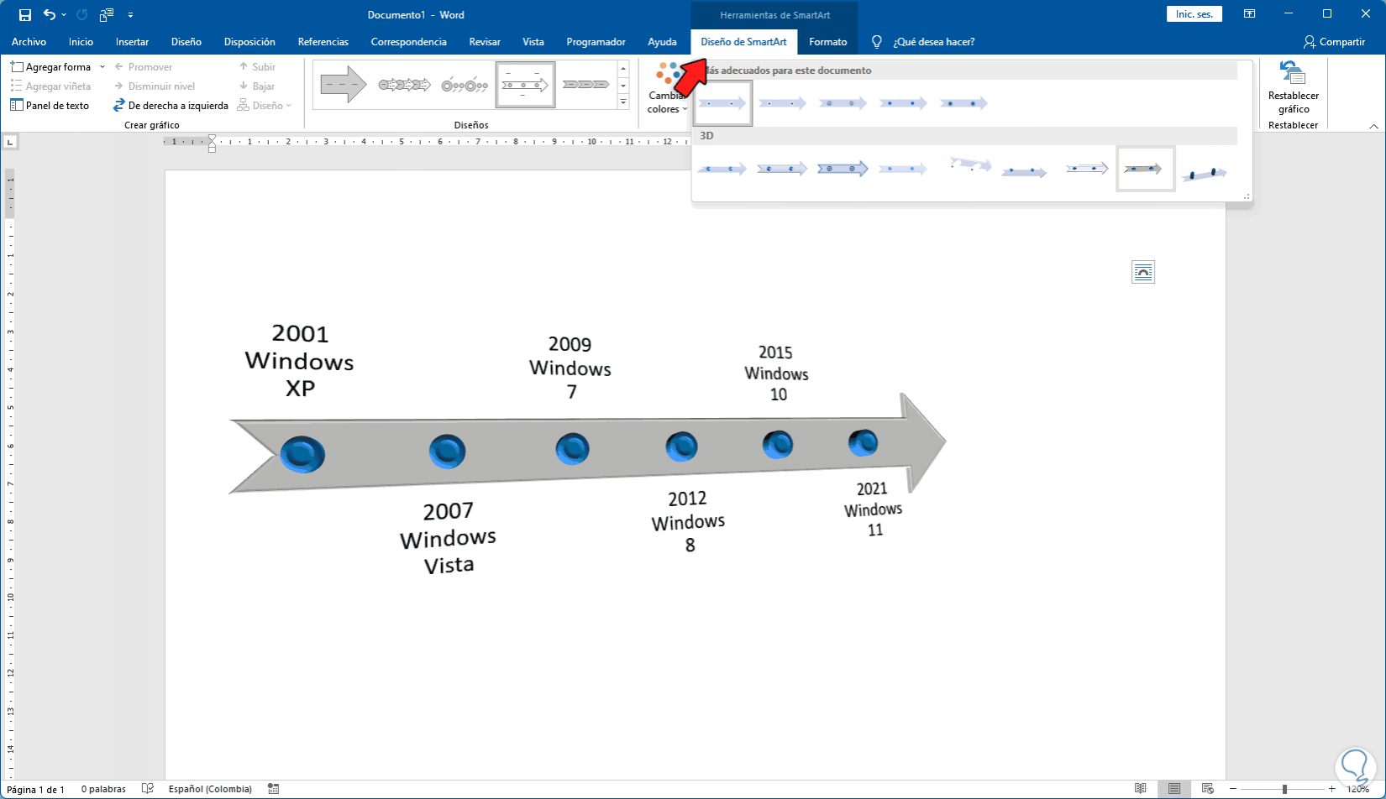This screenshot has width=1386, height=799.
Task: Apply the fourth style under Más adecuados
Action: (x=903, y=103)
